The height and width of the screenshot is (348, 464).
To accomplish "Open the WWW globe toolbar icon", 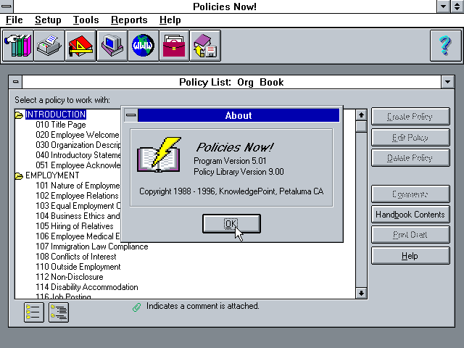I will click(144, 46).
